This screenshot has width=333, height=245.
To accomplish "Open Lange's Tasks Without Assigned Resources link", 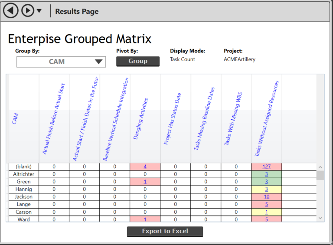I will 266,204.
